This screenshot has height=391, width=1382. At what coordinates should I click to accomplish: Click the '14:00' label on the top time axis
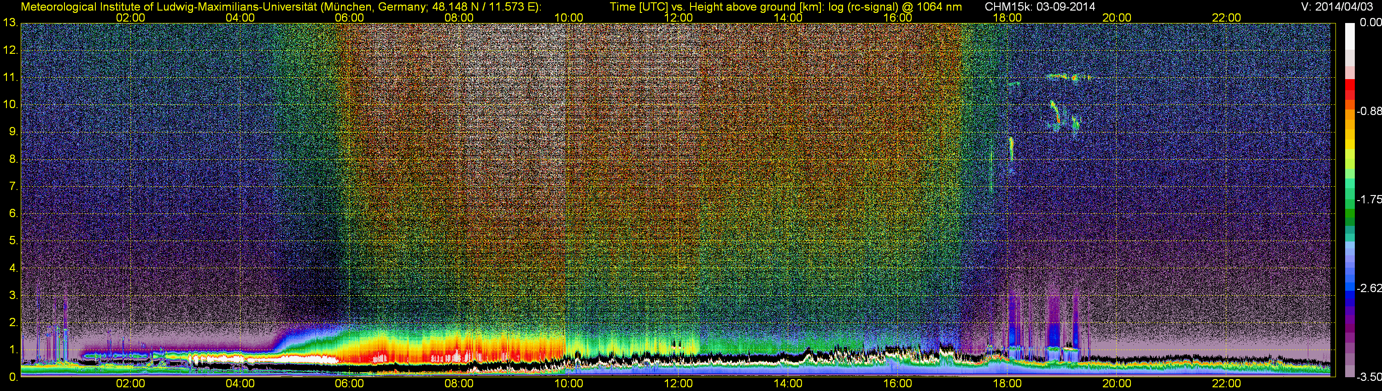(788, 17)
